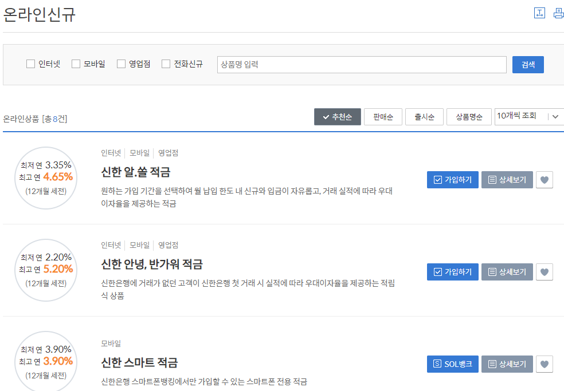
Task: Sort products by 추천순
Action: 338,117
